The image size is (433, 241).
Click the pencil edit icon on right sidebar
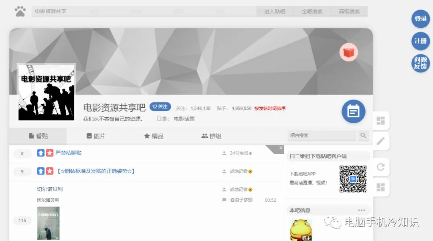click(380, 141)
